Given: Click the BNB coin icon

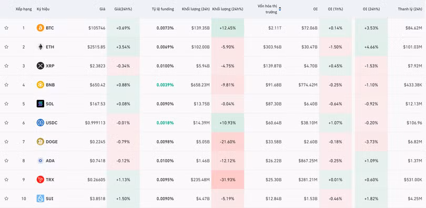Looking at the screenshot, I should (40, 85).
